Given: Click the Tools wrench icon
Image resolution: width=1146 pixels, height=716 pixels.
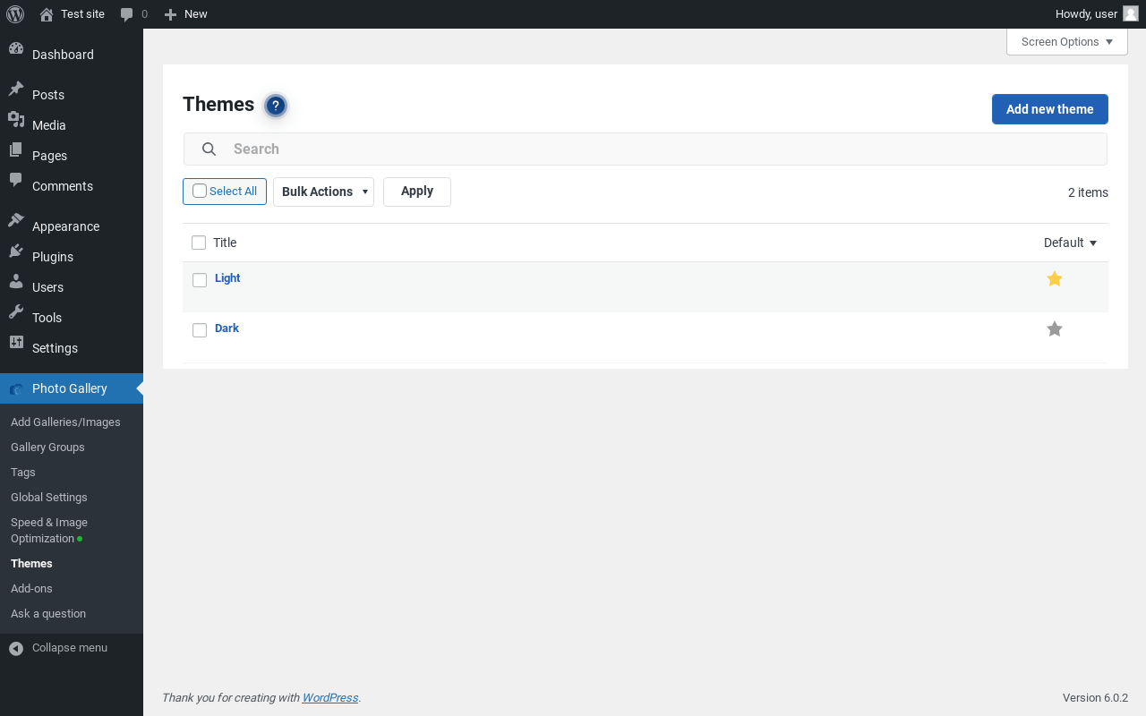Looking at the screenshot, I should (x=16, y=312).
